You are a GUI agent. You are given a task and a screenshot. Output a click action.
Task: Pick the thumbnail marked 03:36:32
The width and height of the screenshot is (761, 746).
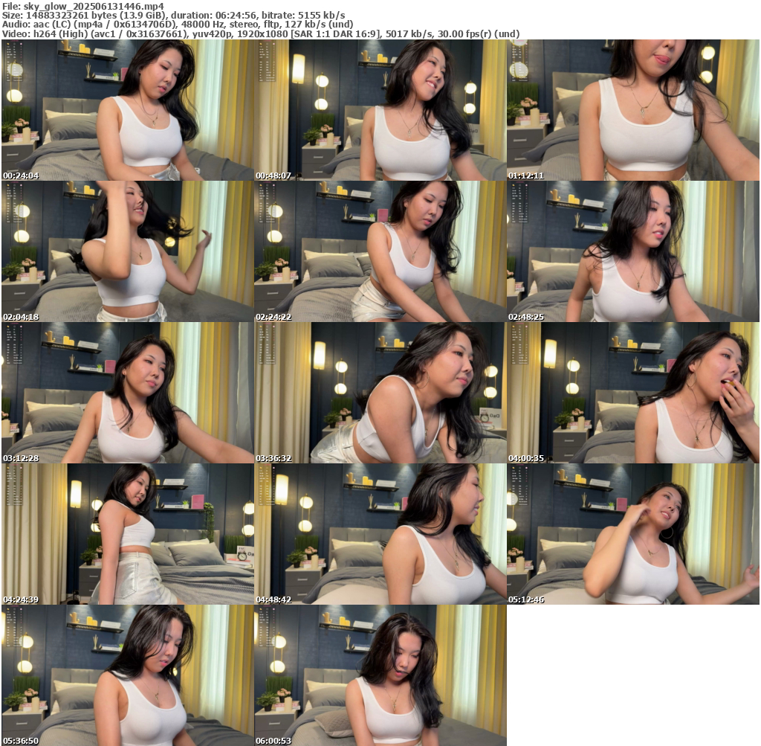[x=380, y=393]
